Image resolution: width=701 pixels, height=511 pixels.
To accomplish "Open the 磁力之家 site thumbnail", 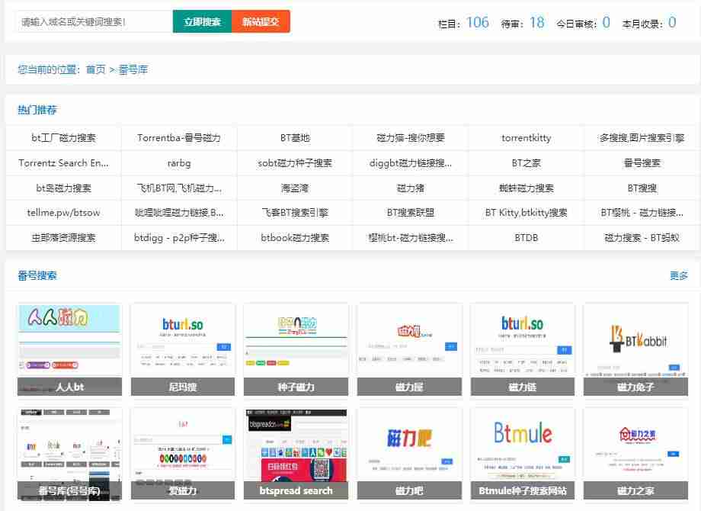I will [635, 454].
